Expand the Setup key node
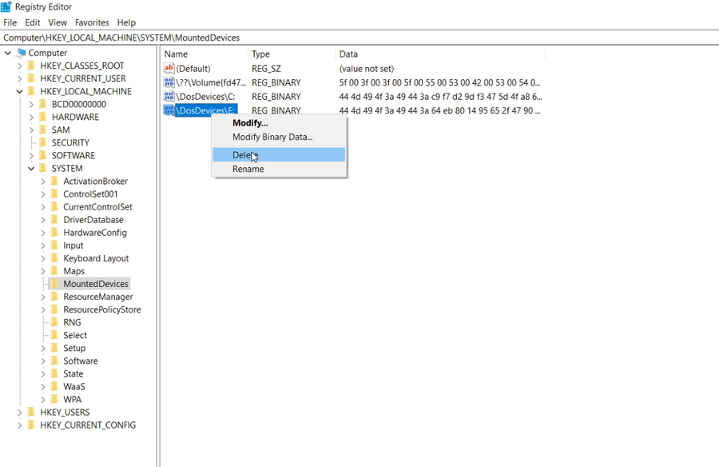The width and height of the screenshot is (719, 467). (43, 348)
